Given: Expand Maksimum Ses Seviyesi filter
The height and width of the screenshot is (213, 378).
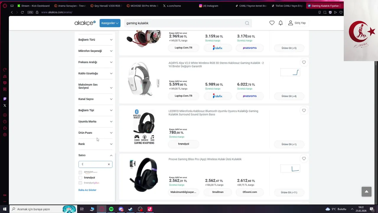Looking at the screenshot, I should [95, 86].
